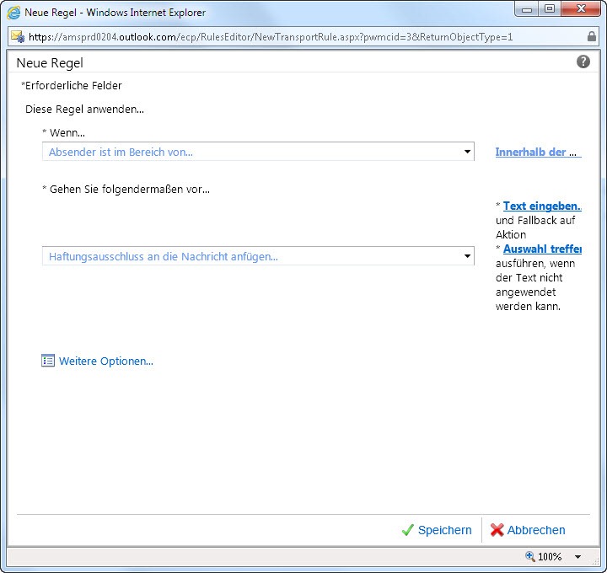Click the 'Neue Regel' heading
Viewport: 607px width, 573px height.
pos(50,62)
